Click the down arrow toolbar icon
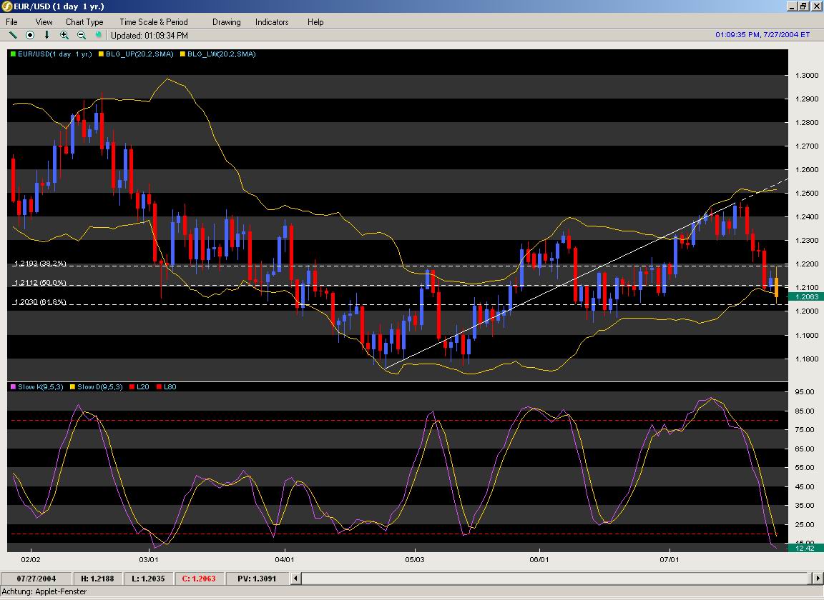824x600 pixels. [x=47, y=35]
